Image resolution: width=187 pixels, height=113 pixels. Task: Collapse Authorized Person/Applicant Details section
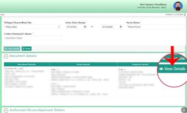(x=6, y=111)
